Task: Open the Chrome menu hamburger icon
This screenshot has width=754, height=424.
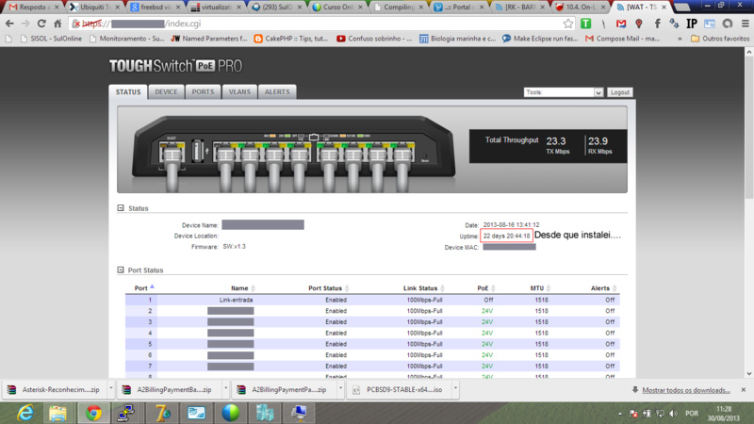Action: (745, 24)
